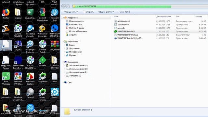The height and width of the screenshot is (117, 208).
Task: Click the Новая папка button
Action: click(x=124, y=12)
